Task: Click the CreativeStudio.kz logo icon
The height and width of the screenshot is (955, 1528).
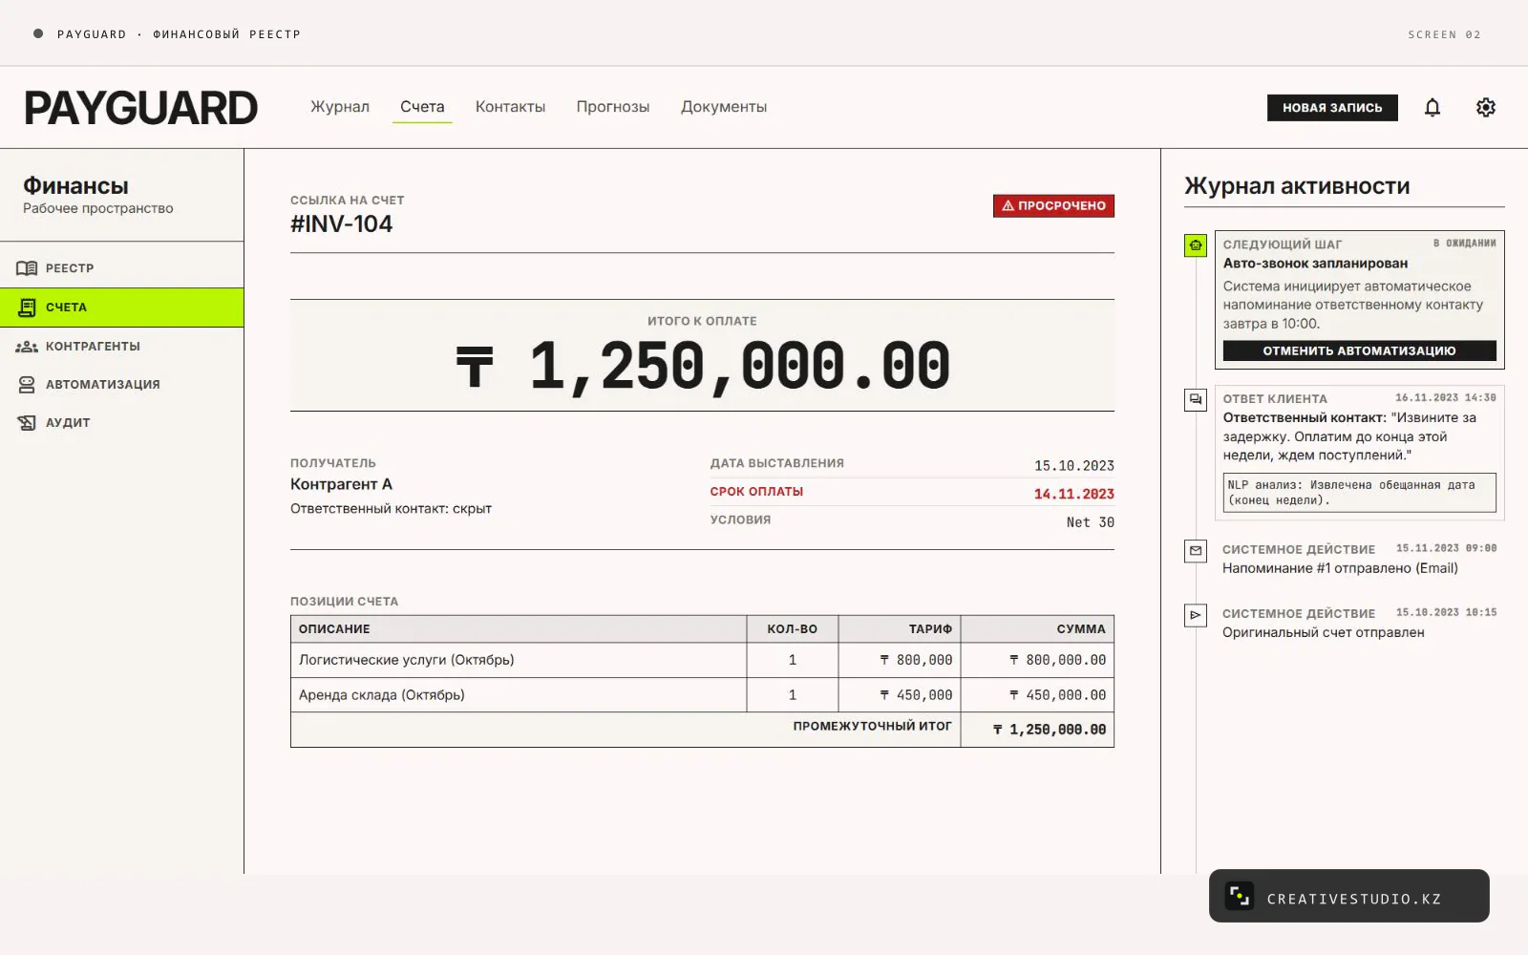Action: 1240,896
